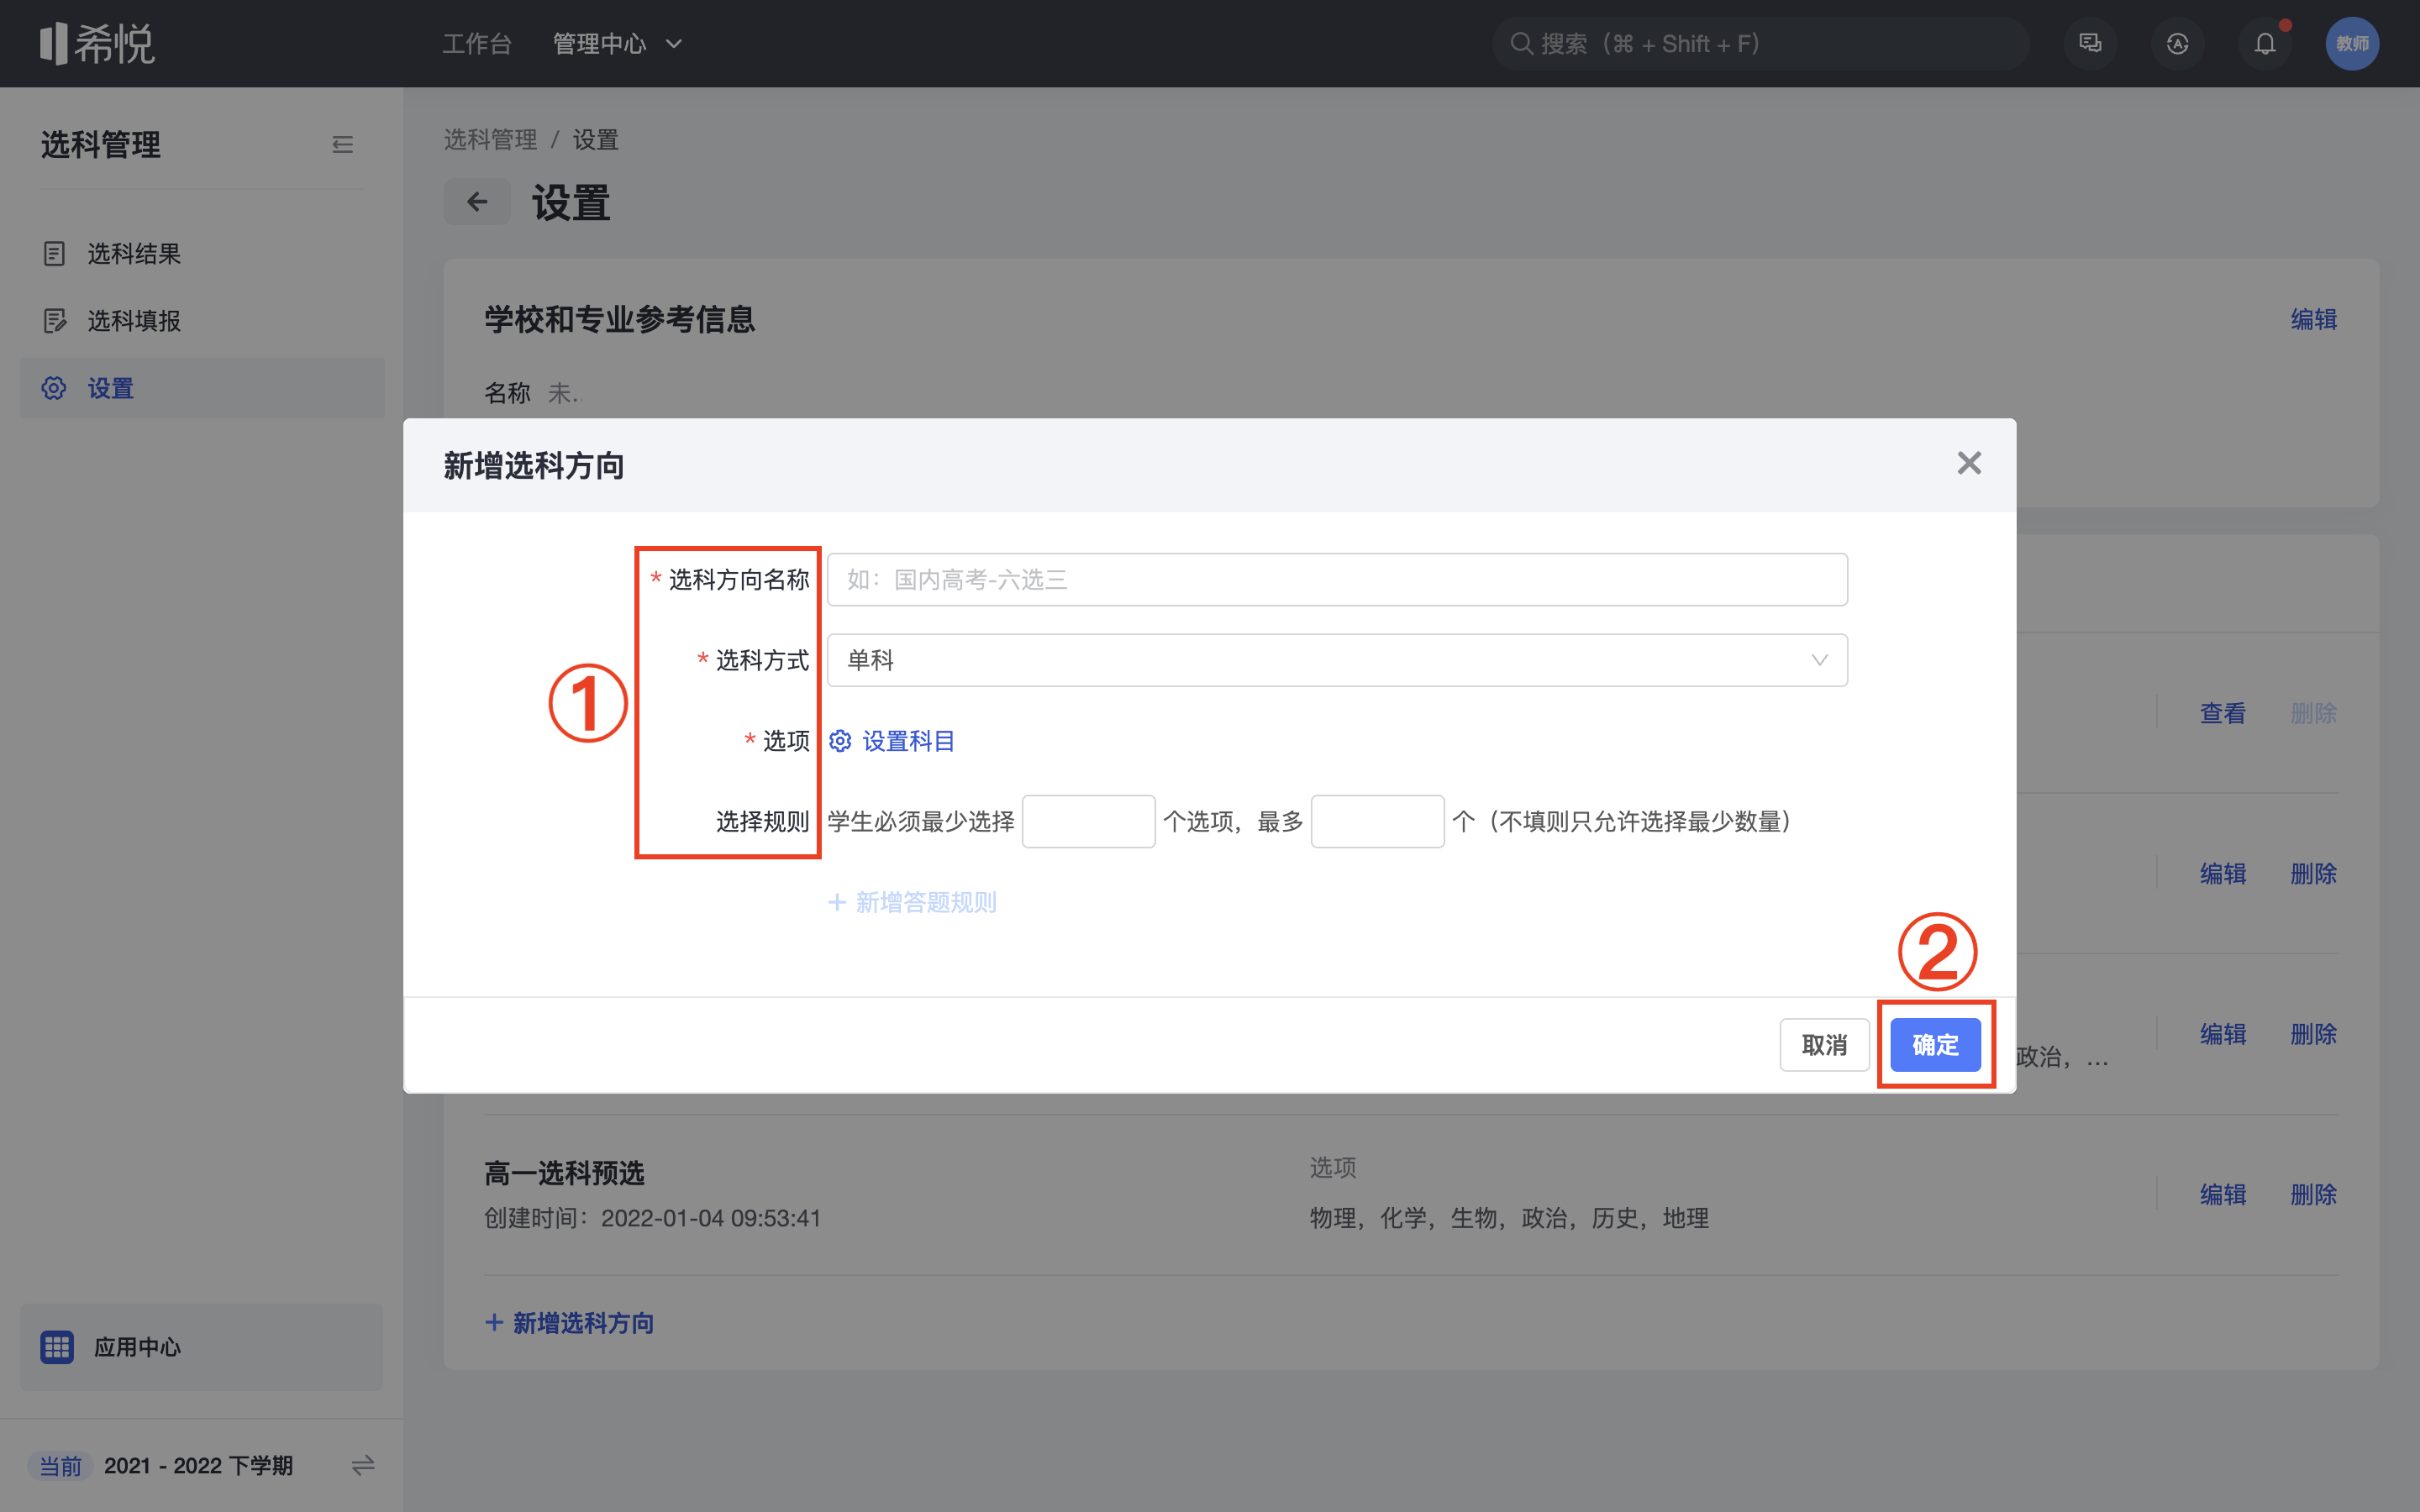Open the notifications bell icon
The width and height of the screenshot is (2420, 1512).
pos(2265,44)
